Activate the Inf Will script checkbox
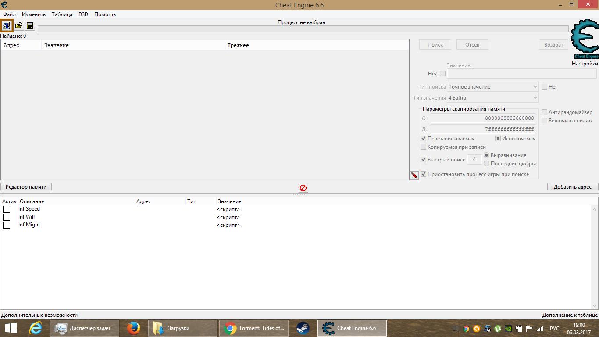The image size is (599, 337). tap(7, 217)
